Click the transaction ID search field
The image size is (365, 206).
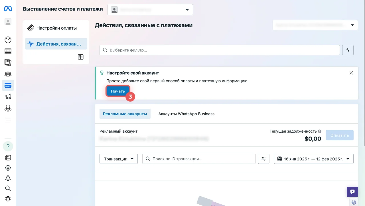pyautogui.click(x=199, y=159)
